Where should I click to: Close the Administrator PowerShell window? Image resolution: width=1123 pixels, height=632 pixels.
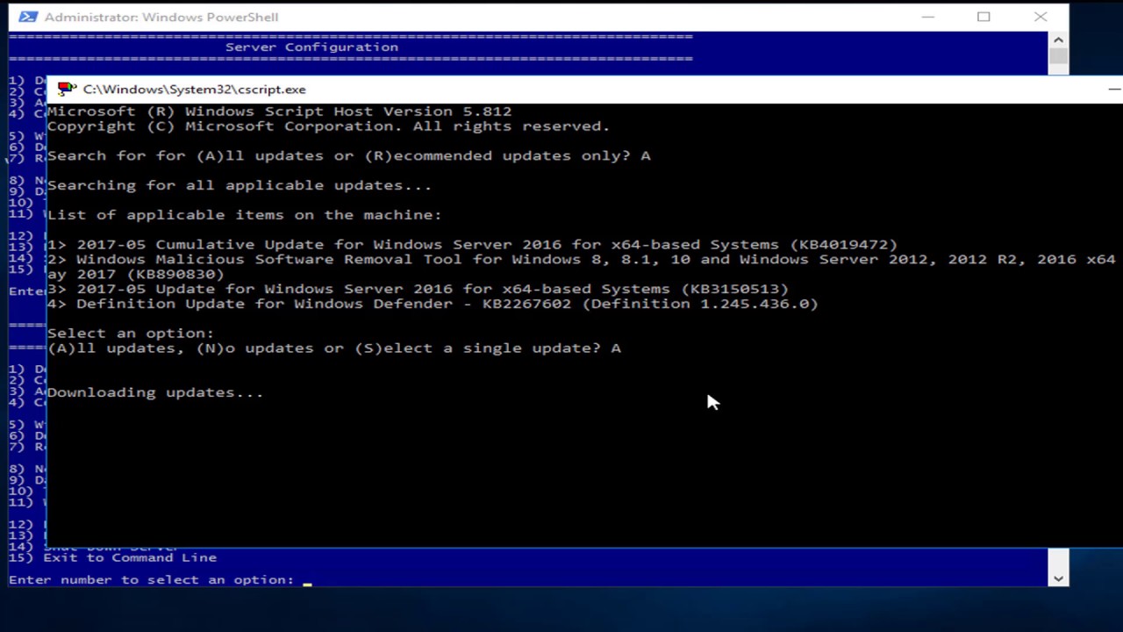[1041, 17]
